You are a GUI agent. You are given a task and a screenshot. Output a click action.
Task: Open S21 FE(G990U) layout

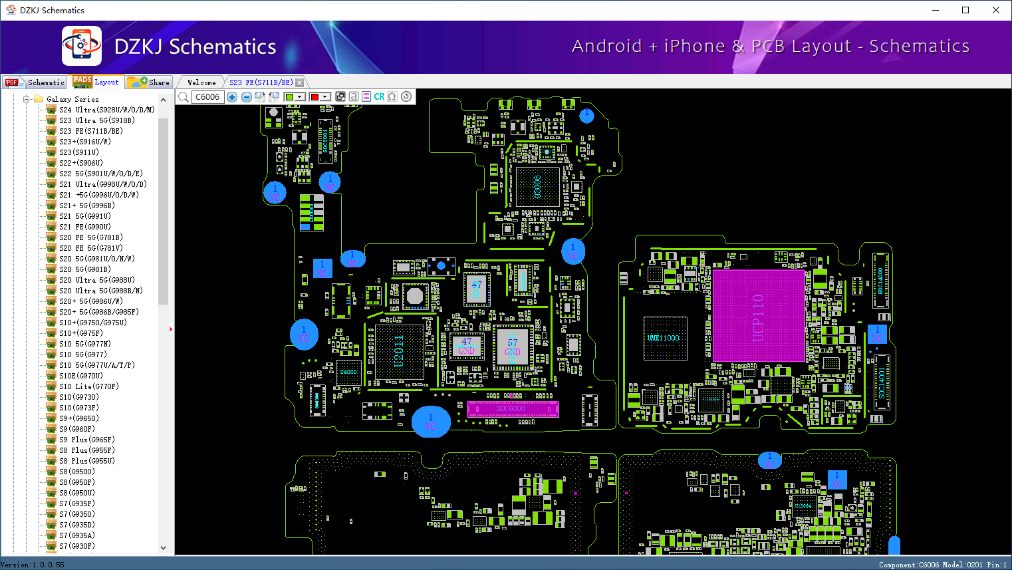pos(84,227)
